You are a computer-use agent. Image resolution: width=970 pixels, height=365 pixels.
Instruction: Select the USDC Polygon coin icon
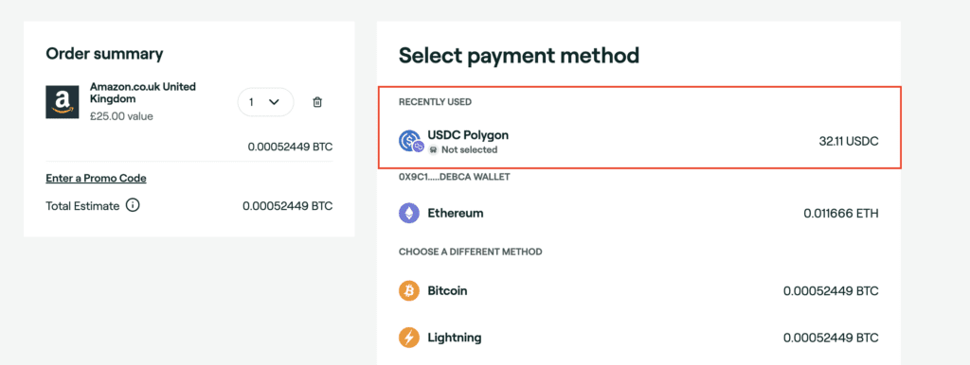pos(410,142)
